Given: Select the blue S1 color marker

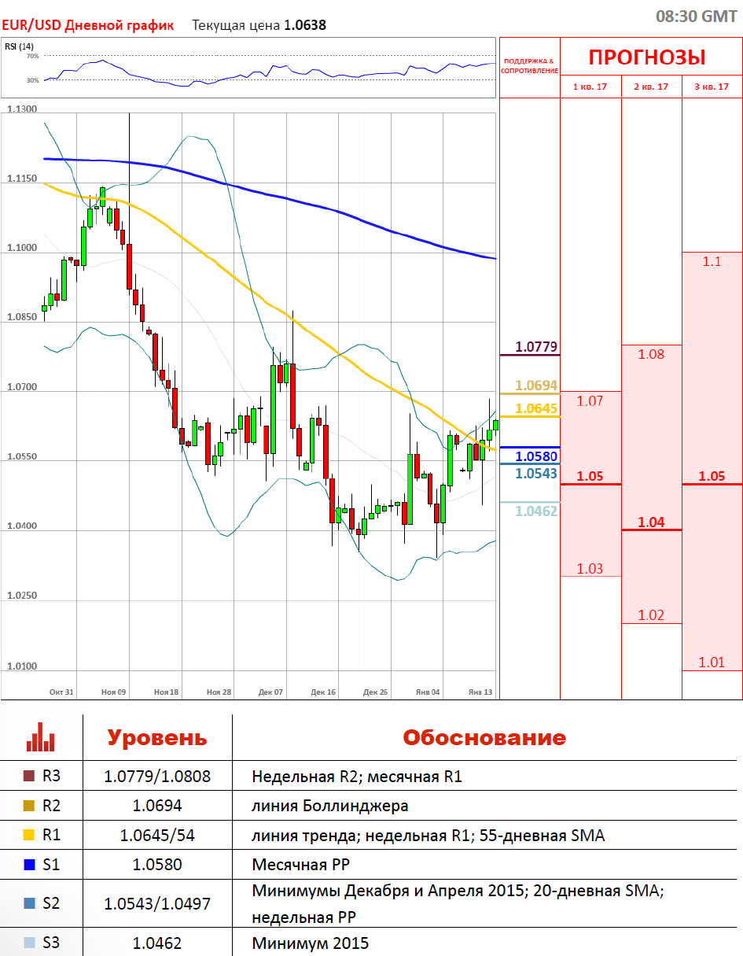Looking at the screenshot, I should click(30, 865).
